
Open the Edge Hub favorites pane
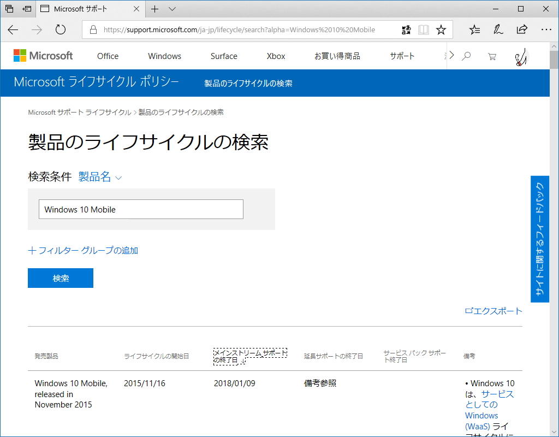click(474, 29)
